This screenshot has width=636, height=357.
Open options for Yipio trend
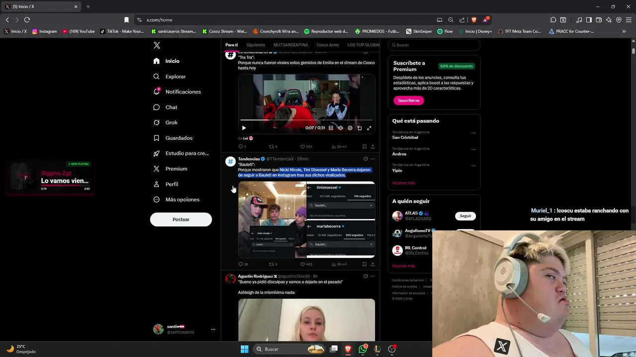[x=474, y=166]
